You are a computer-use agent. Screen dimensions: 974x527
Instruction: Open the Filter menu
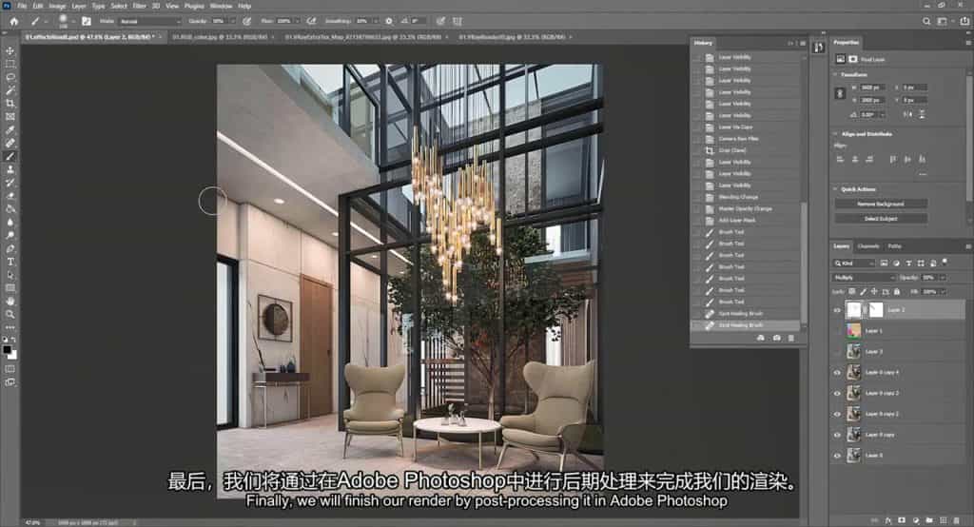(139, 6)
